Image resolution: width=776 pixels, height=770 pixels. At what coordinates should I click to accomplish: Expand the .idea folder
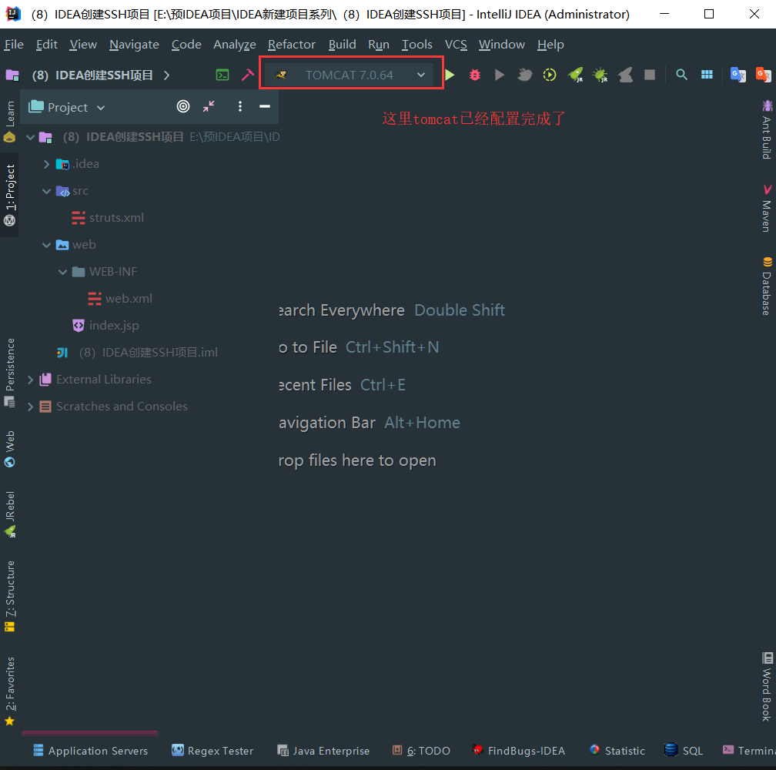[x=46, y=164]
